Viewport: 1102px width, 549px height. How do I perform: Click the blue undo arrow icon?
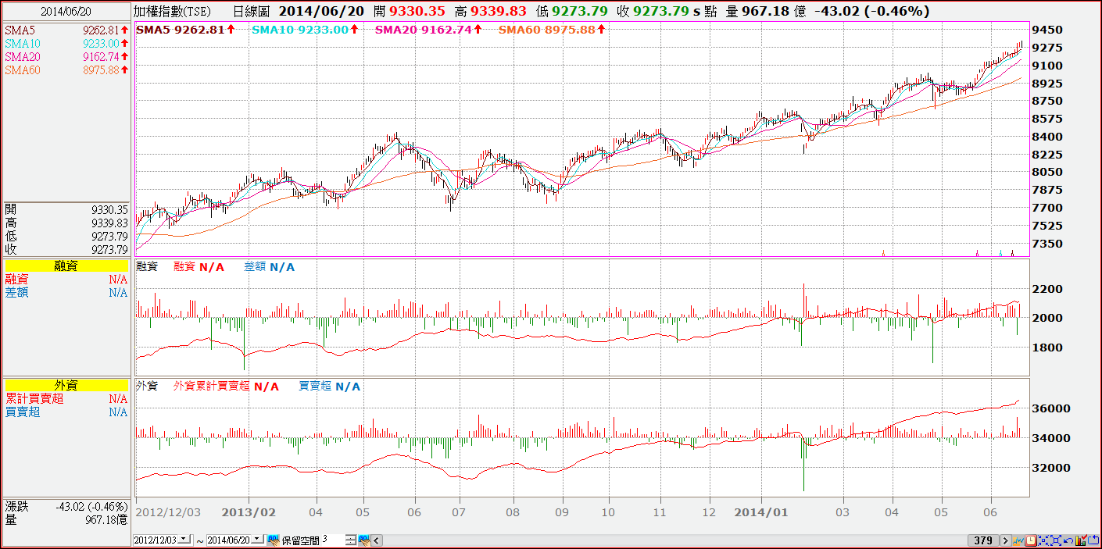[1068, 540]
